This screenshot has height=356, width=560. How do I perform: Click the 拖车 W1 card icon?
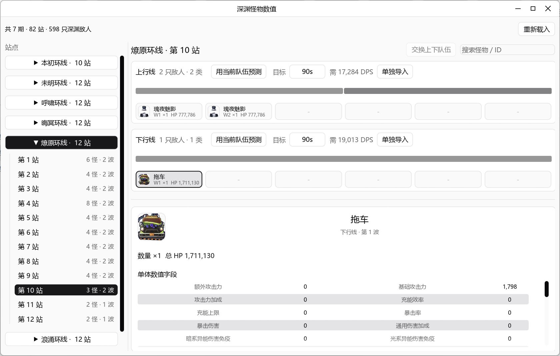pos(144,179)
